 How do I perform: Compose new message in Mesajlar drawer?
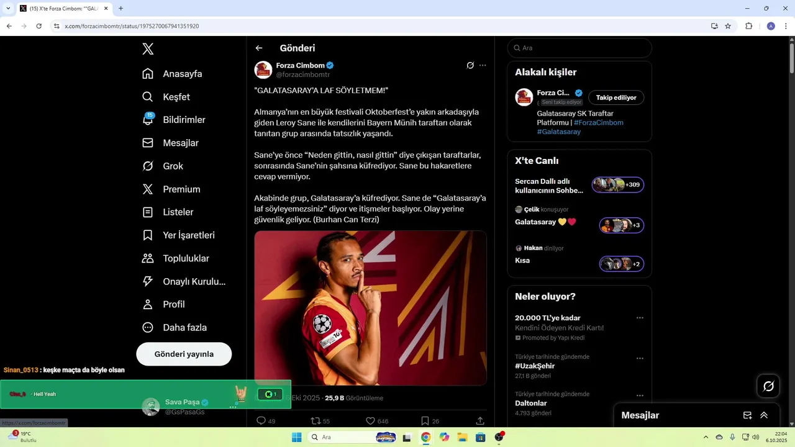748,415
